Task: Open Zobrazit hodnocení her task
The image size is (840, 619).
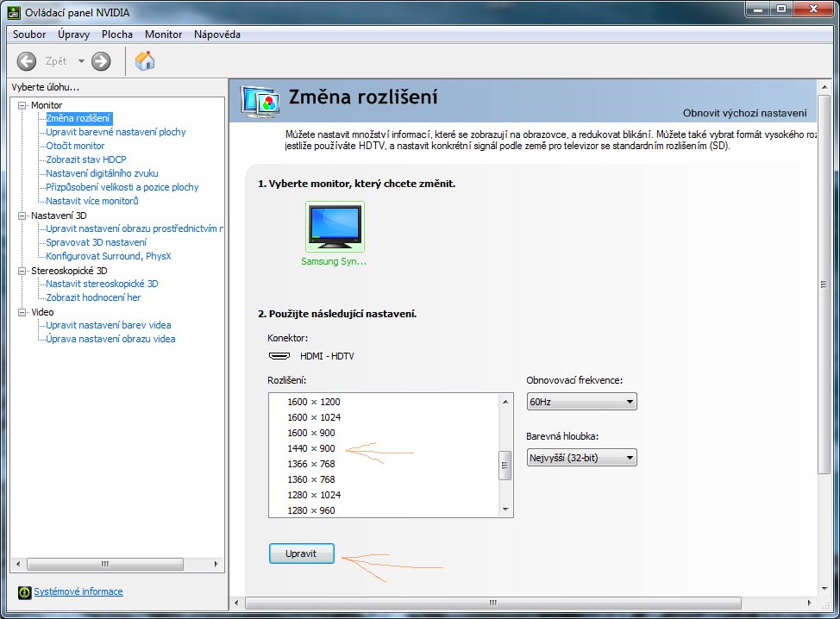Action: pos(93,297)
